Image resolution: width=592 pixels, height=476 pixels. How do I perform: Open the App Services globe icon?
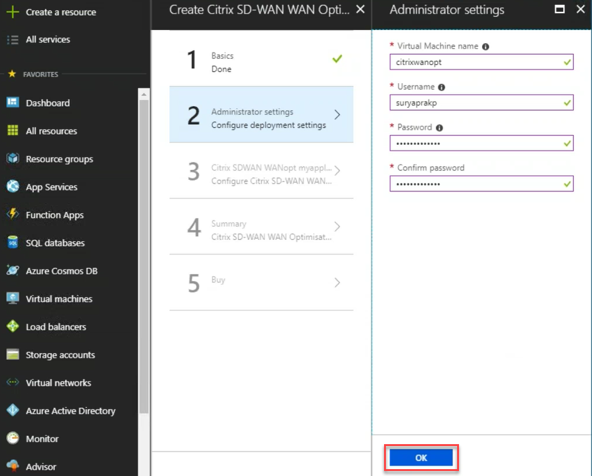[12, 187]
